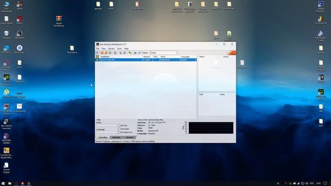Select the Normative desktop file
Screen dimensions: 331x186
coord(72,50)
